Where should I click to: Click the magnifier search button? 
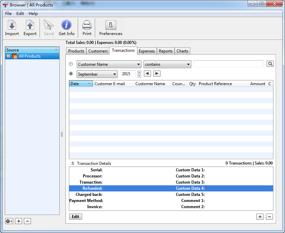[x=270, y=64]
